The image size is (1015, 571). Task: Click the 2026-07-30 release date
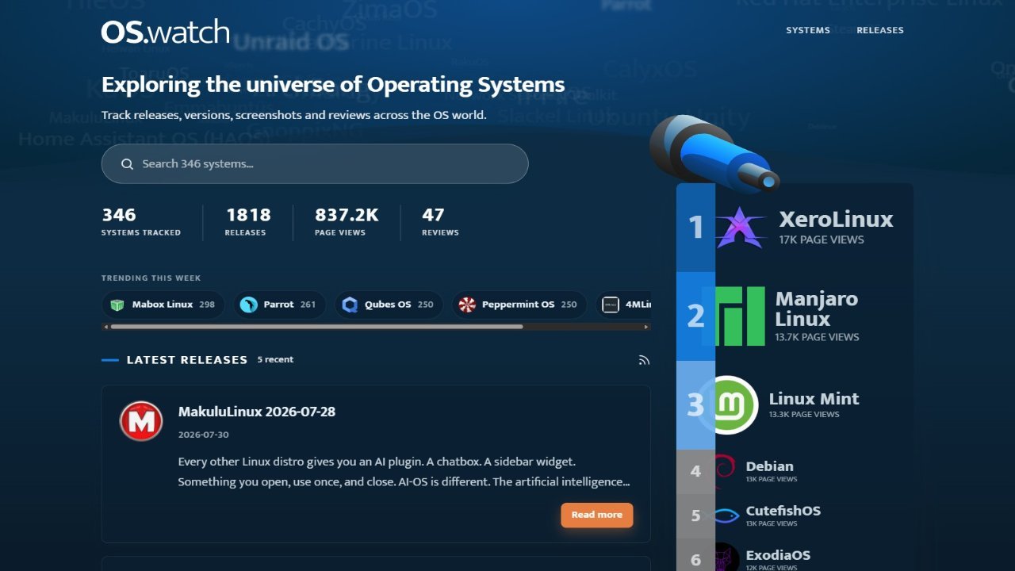tap(204, 435)
